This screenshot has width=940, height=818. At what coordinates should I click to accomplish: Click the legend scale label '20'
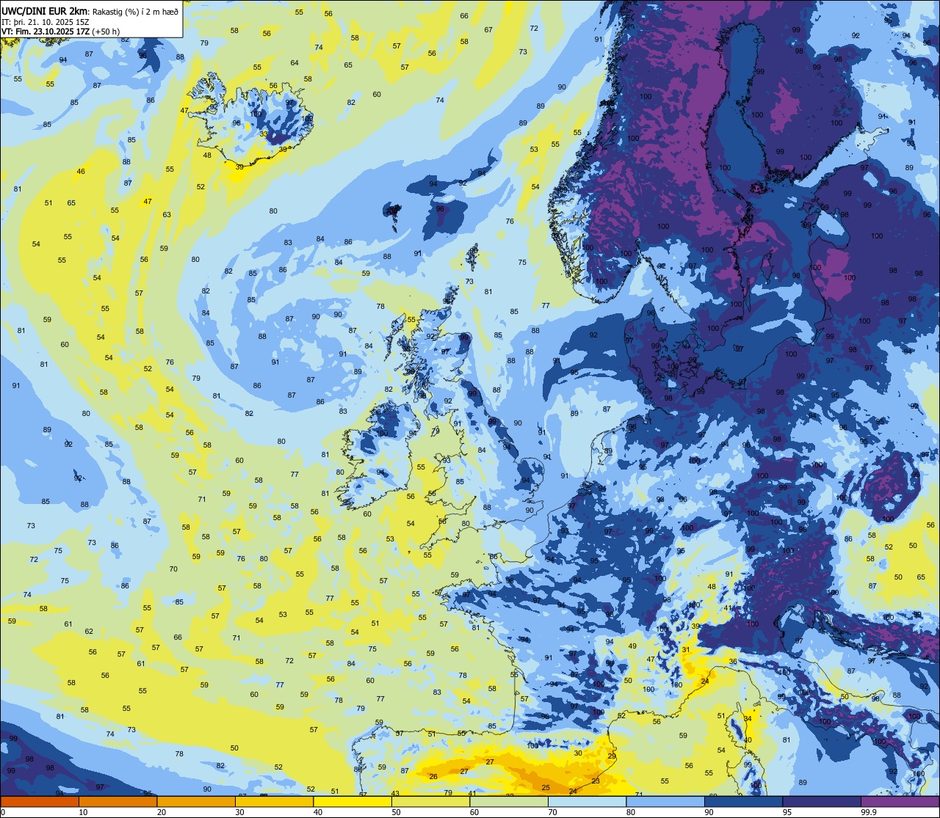tap(162, 812)
